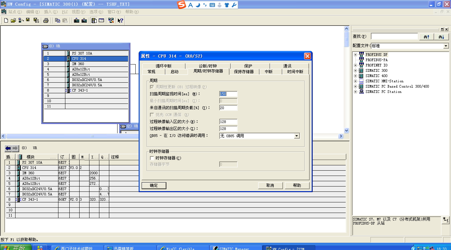Screen dimensions: 451x250
Task: Select the CP 343-1 row in module table
Action: point(176,199)
